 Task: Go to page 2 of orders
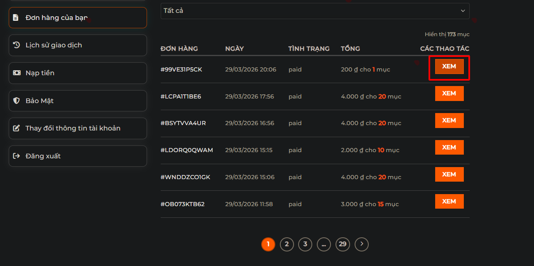tap(287, 244)
